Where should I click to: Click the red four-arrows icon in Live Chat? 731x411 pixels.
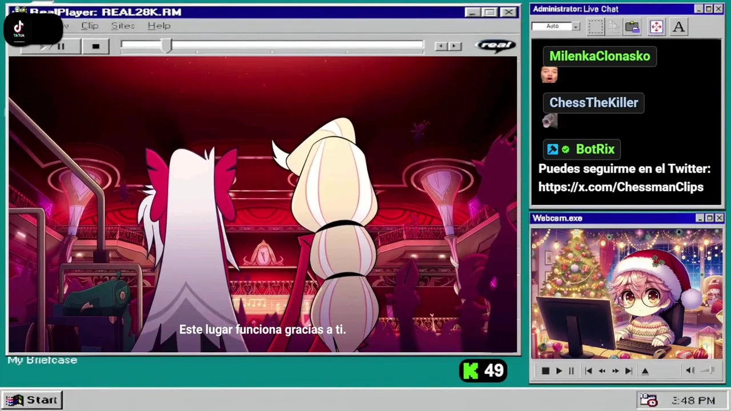click(x=656, y=26)
